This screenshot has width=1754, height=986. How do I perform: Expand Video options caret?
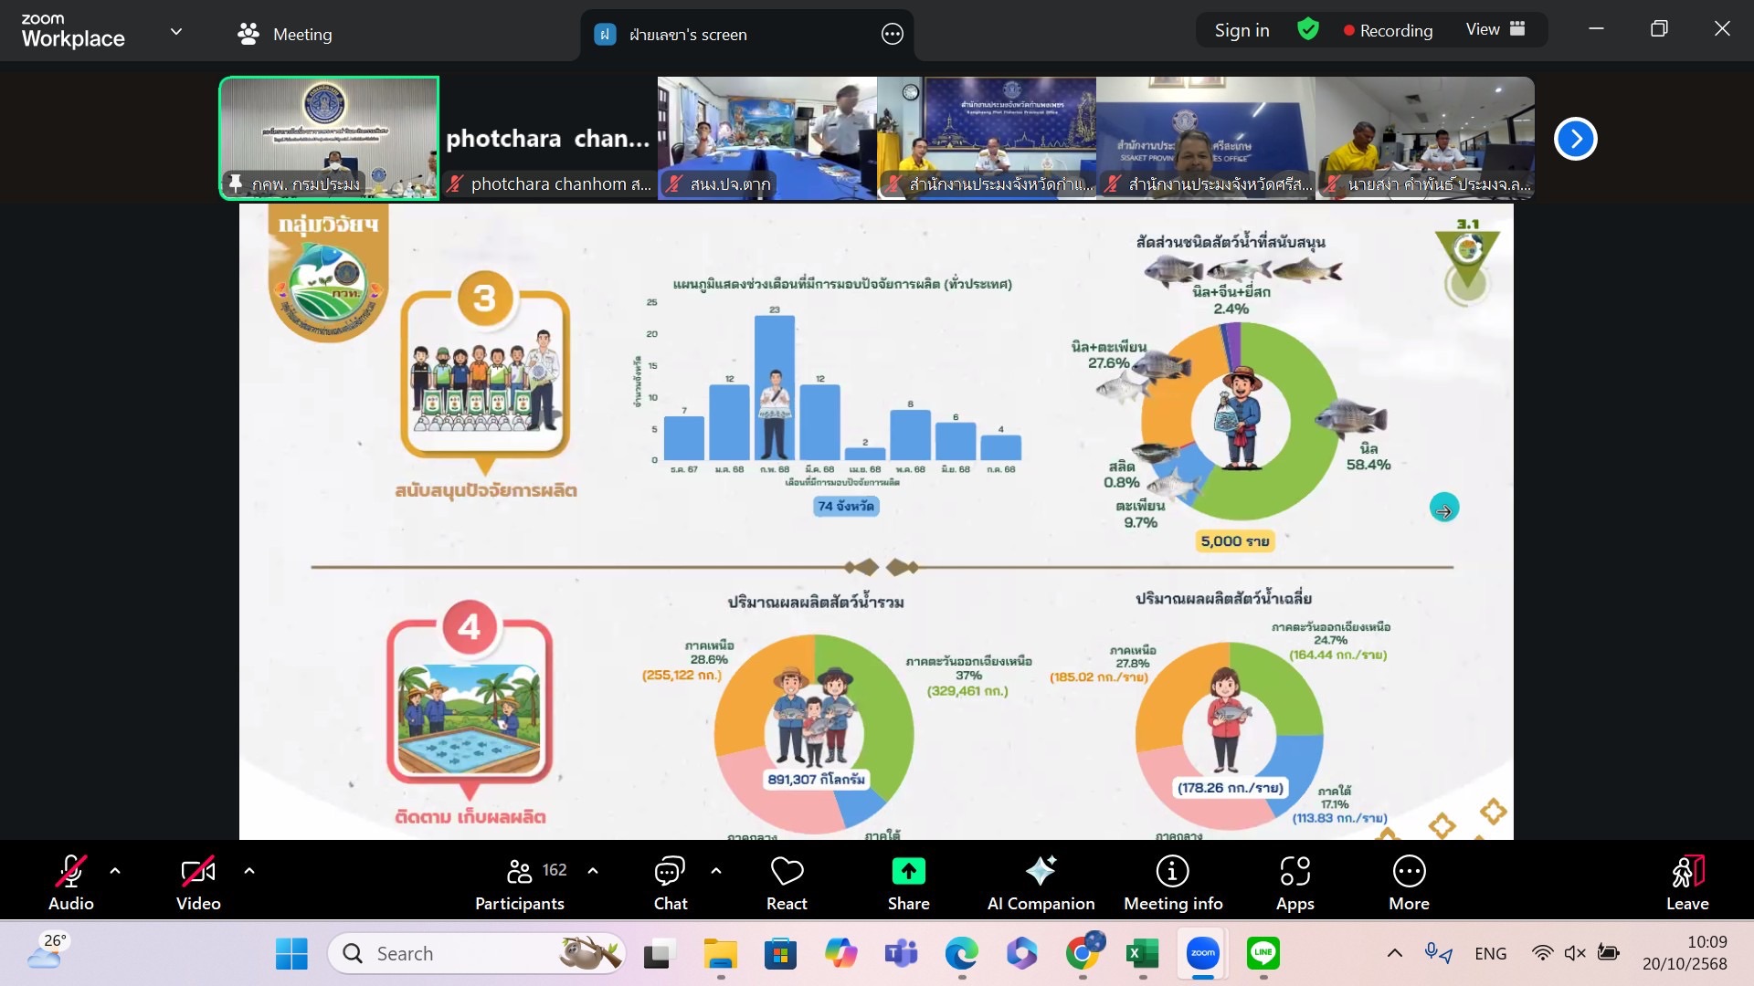click(x=249, y=871)
